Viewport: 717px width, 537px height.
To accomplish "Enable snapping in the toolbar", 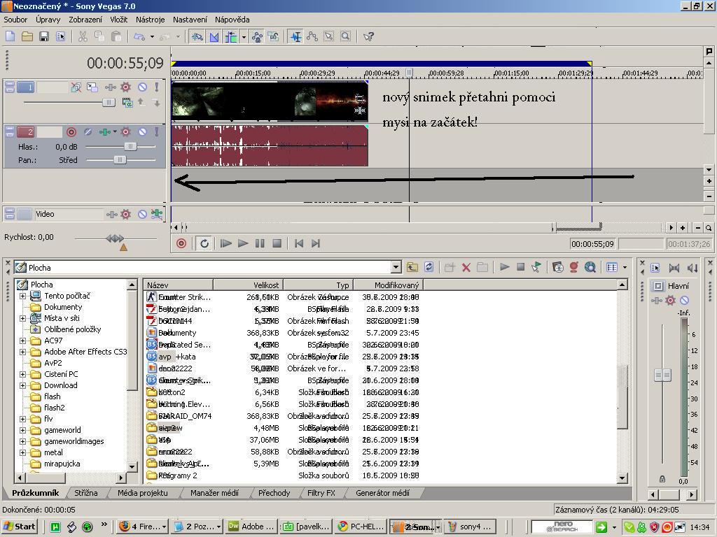I will pyautogui.click(x=197, y=36).
